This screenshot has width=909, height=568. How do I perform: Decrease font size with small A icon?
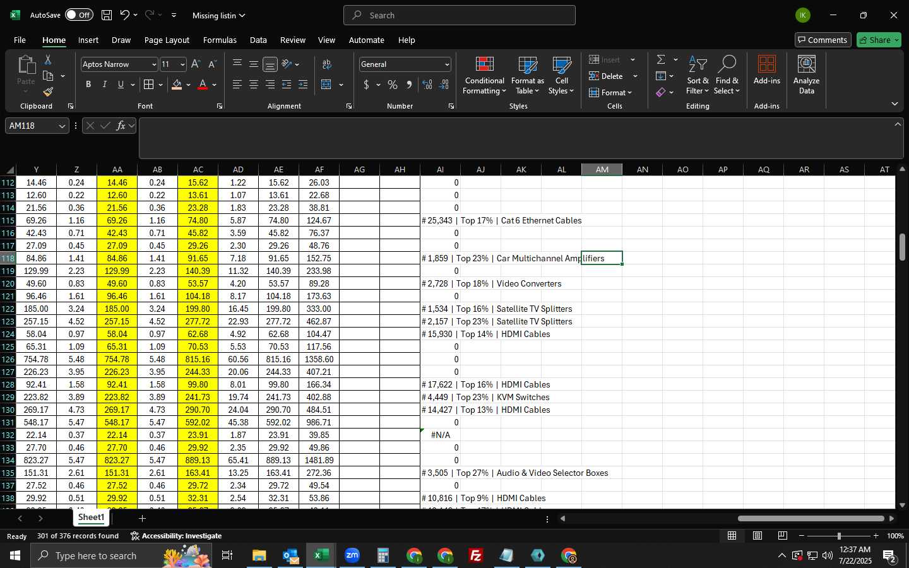[x=212, y=64]
